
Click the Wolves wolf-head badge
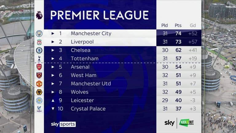(39, 92)
